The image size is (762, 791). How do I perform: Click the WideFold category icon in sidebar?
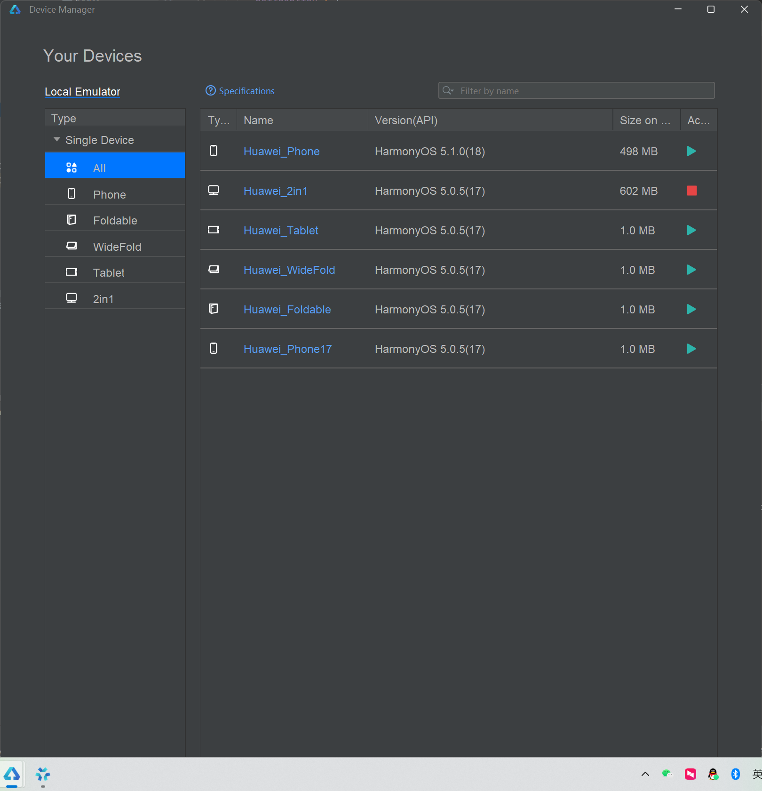[x=71, y=246]
